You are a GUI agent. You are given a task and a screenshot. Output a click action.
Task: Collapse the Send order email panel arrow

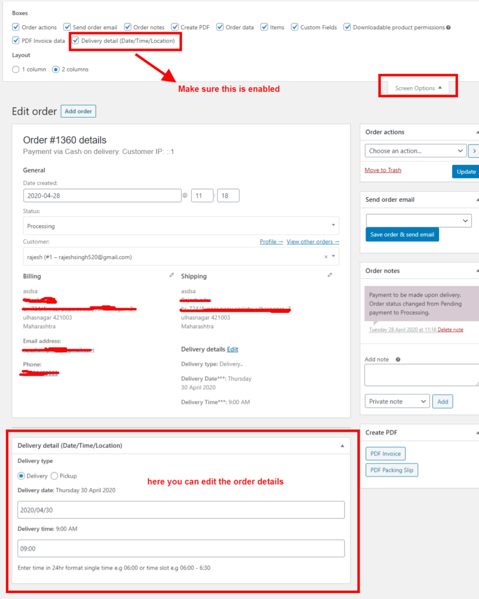pos(477,199)
